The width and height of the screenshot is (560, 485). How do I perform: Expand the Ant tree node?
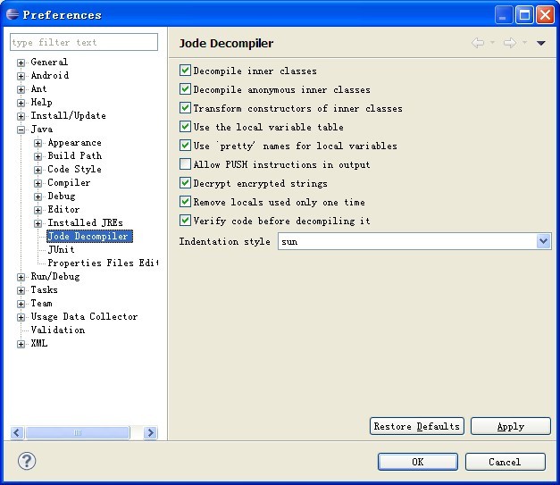21,89
